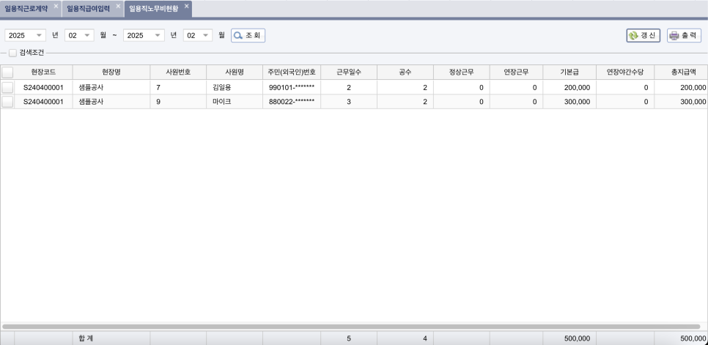Image resolution: width=708 pixels, height=345 pixels.
Task: Sort by the 사원명 column header
Action: 235,73
